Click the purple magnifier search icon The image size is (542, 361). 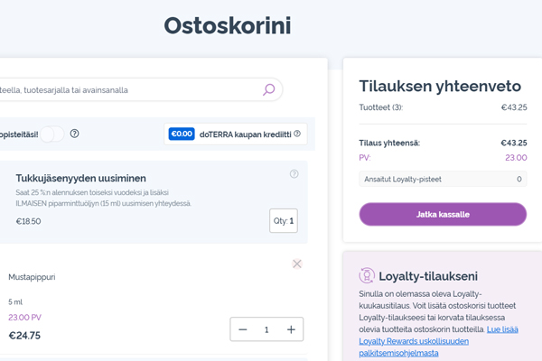(268, 89)
